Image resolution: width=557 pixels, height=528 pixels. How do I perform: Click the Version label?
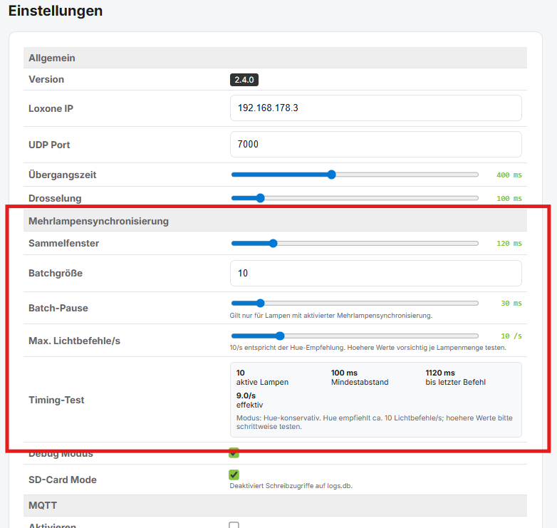(x=46, y=79)
